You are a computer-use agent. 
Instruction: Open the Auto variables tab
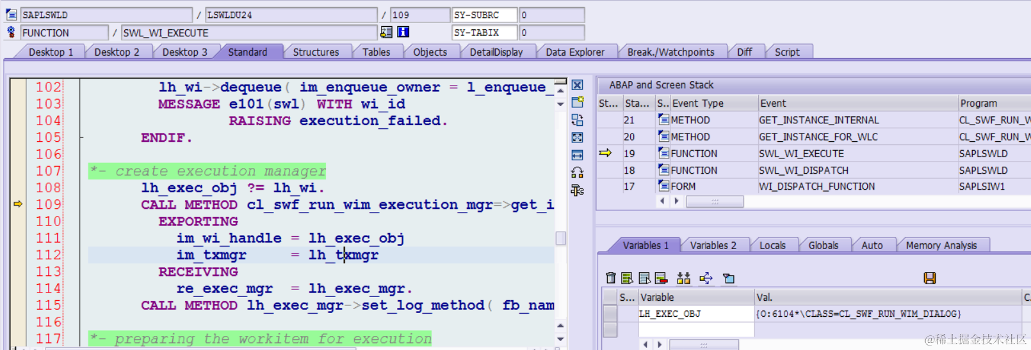(x=872, y=245)
